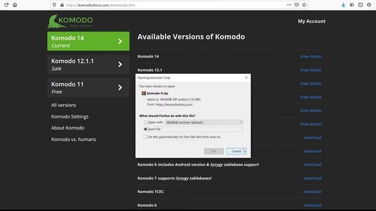Click 'What should Firefox do with this file?' text
This screenshot has height=211, width=376.
click(x=167, y=116)
